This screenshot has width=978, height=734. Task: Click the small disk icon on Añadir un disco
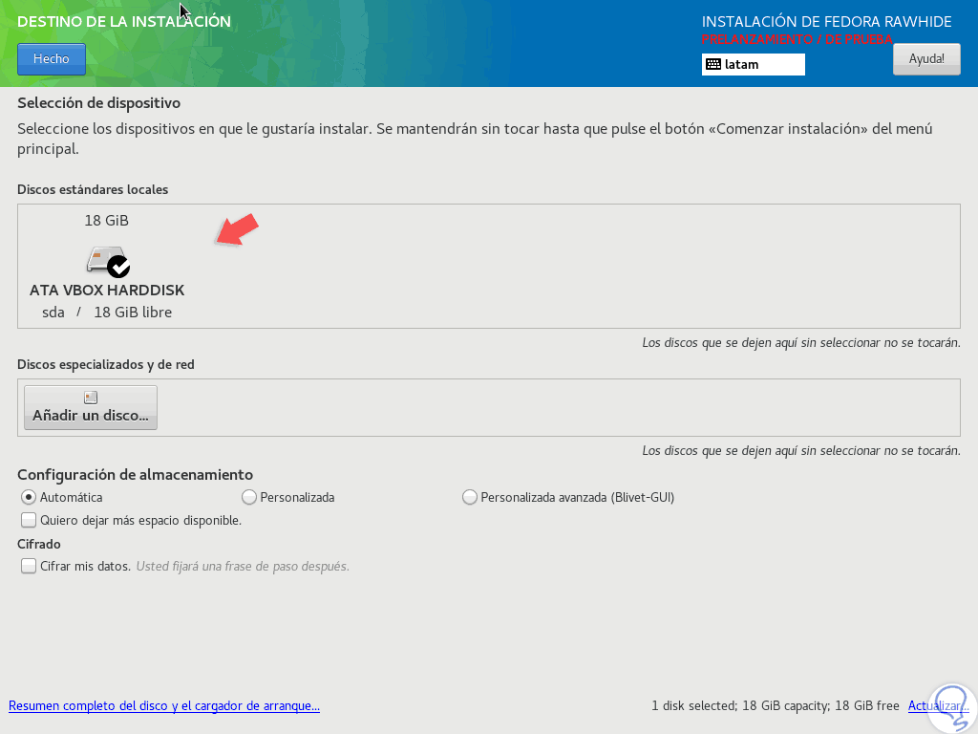click(91, 398)
